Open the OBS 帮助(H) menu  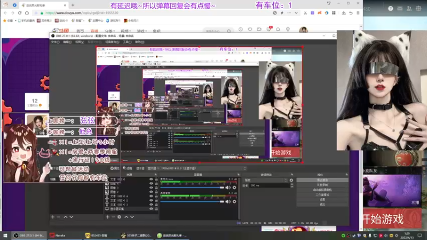(140, 42)
